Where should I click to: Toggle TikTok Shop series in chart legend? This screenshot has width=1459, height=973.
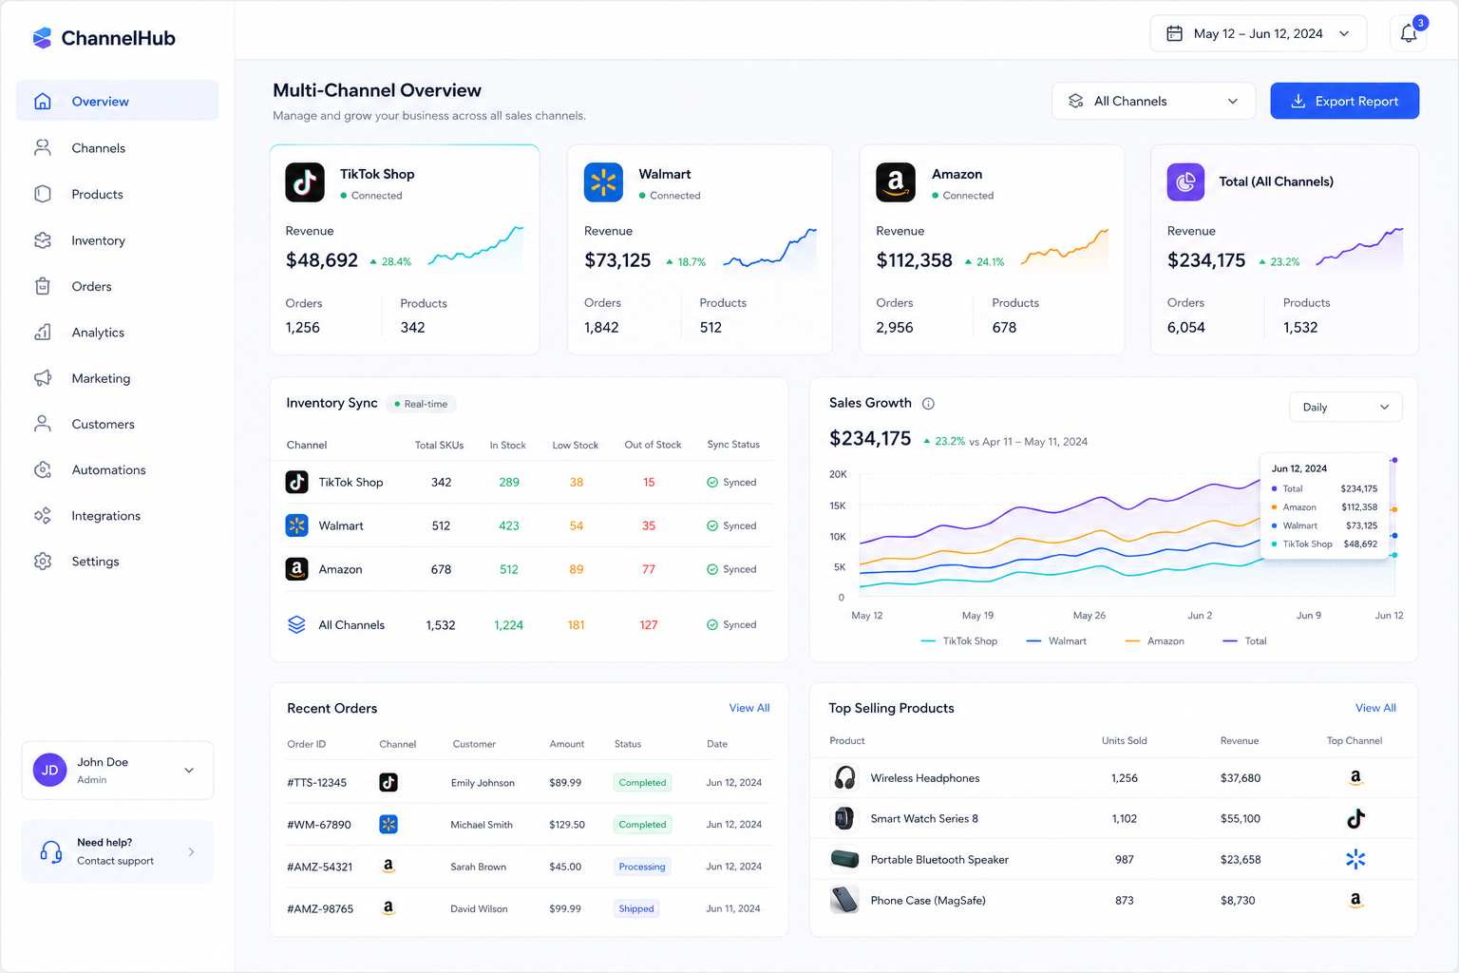(x=959, y=641)
